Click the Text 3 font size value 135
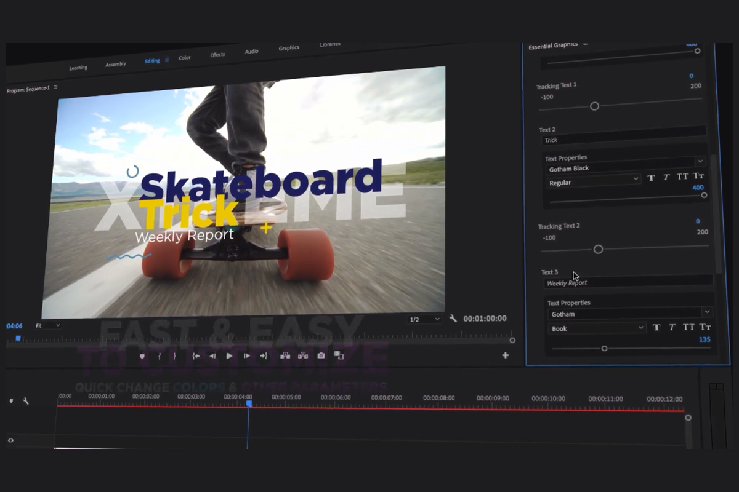This screenshot has height=492, width=739. [705, 339]
